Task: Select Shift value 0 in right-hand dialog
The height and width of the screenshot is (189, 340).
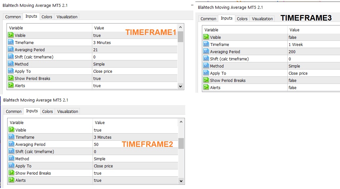Action: pyautogui.click(x=290, y=59)
